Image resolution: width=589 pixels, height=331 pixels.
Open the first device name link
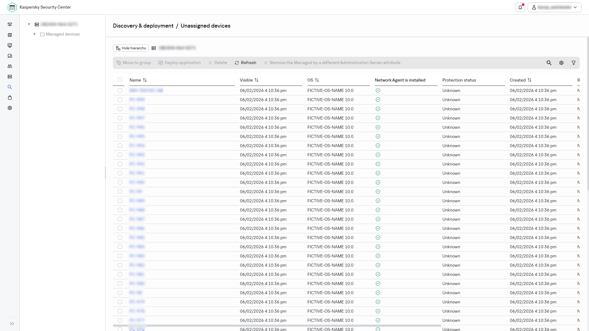point(146,90)
